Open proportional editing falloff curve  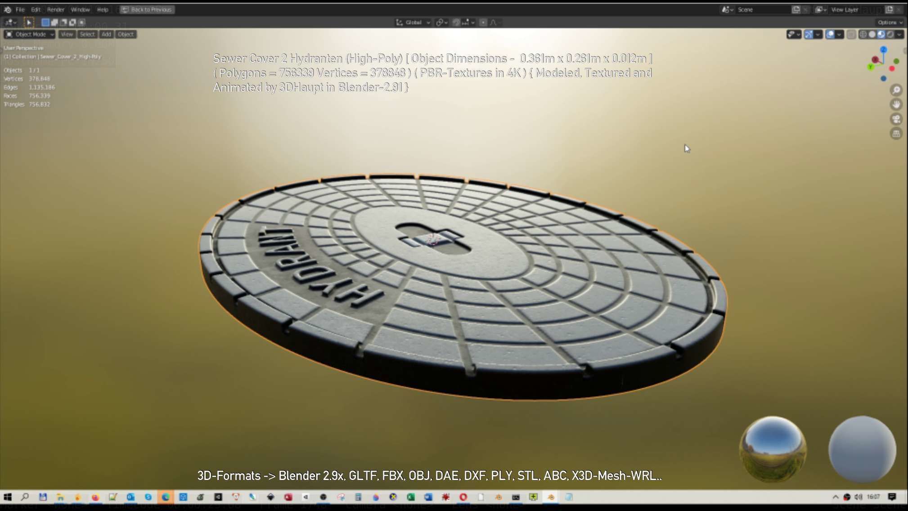coord(495,22)
